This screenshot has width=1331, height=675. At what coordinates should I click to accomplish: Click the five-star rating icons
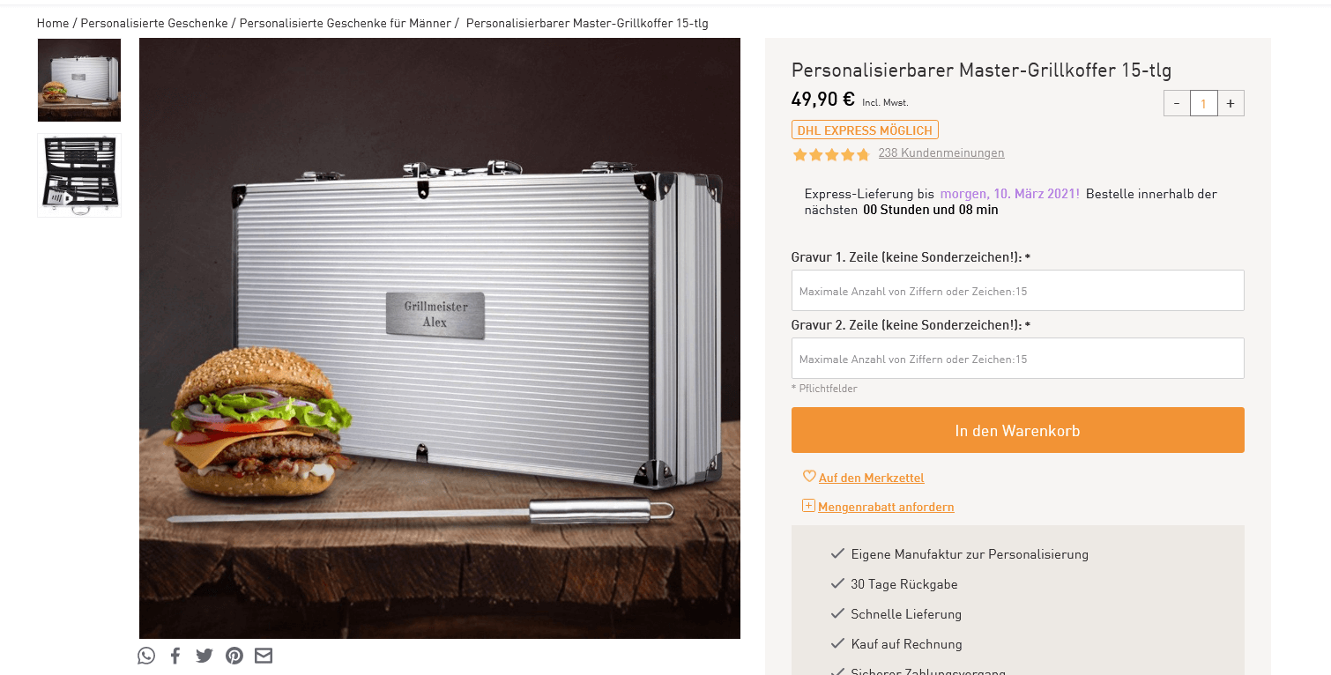pos(831,154)
